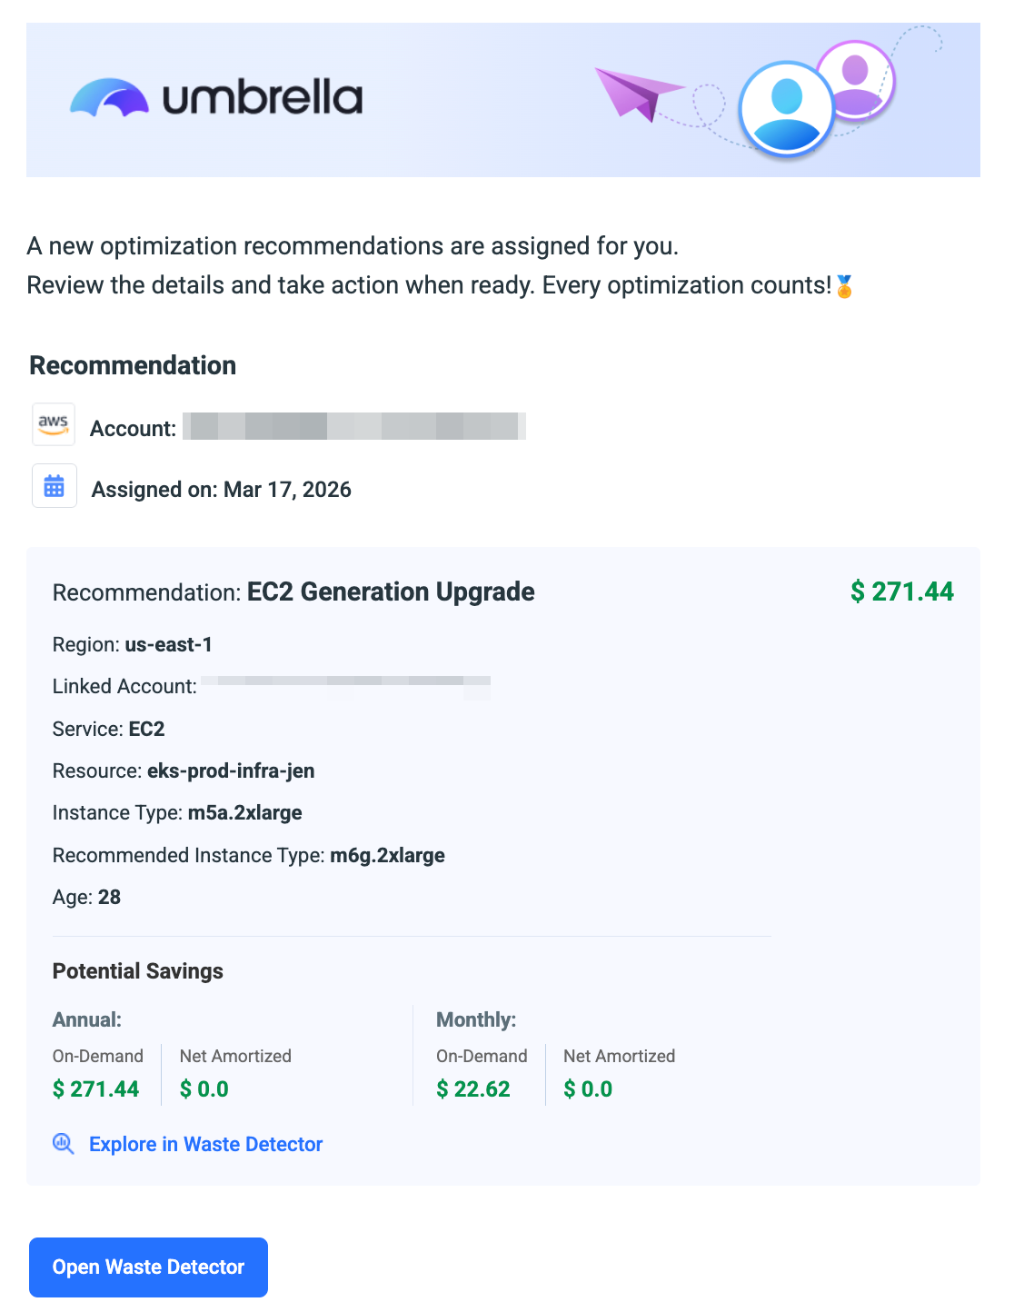The width and height of the screenshot is (1014, 1312).
Task: Click the purple paper plane icon
Action: 635,93
